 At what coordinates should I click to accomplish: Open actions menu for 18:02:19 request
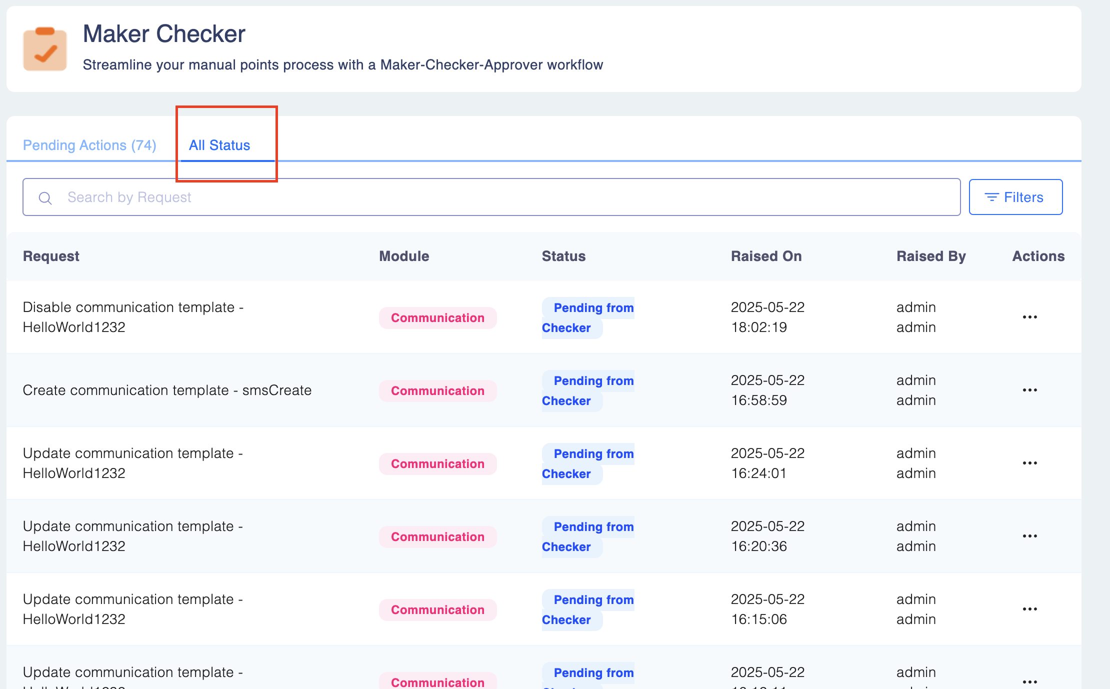pyautogui.click(x=1029, y=317)
